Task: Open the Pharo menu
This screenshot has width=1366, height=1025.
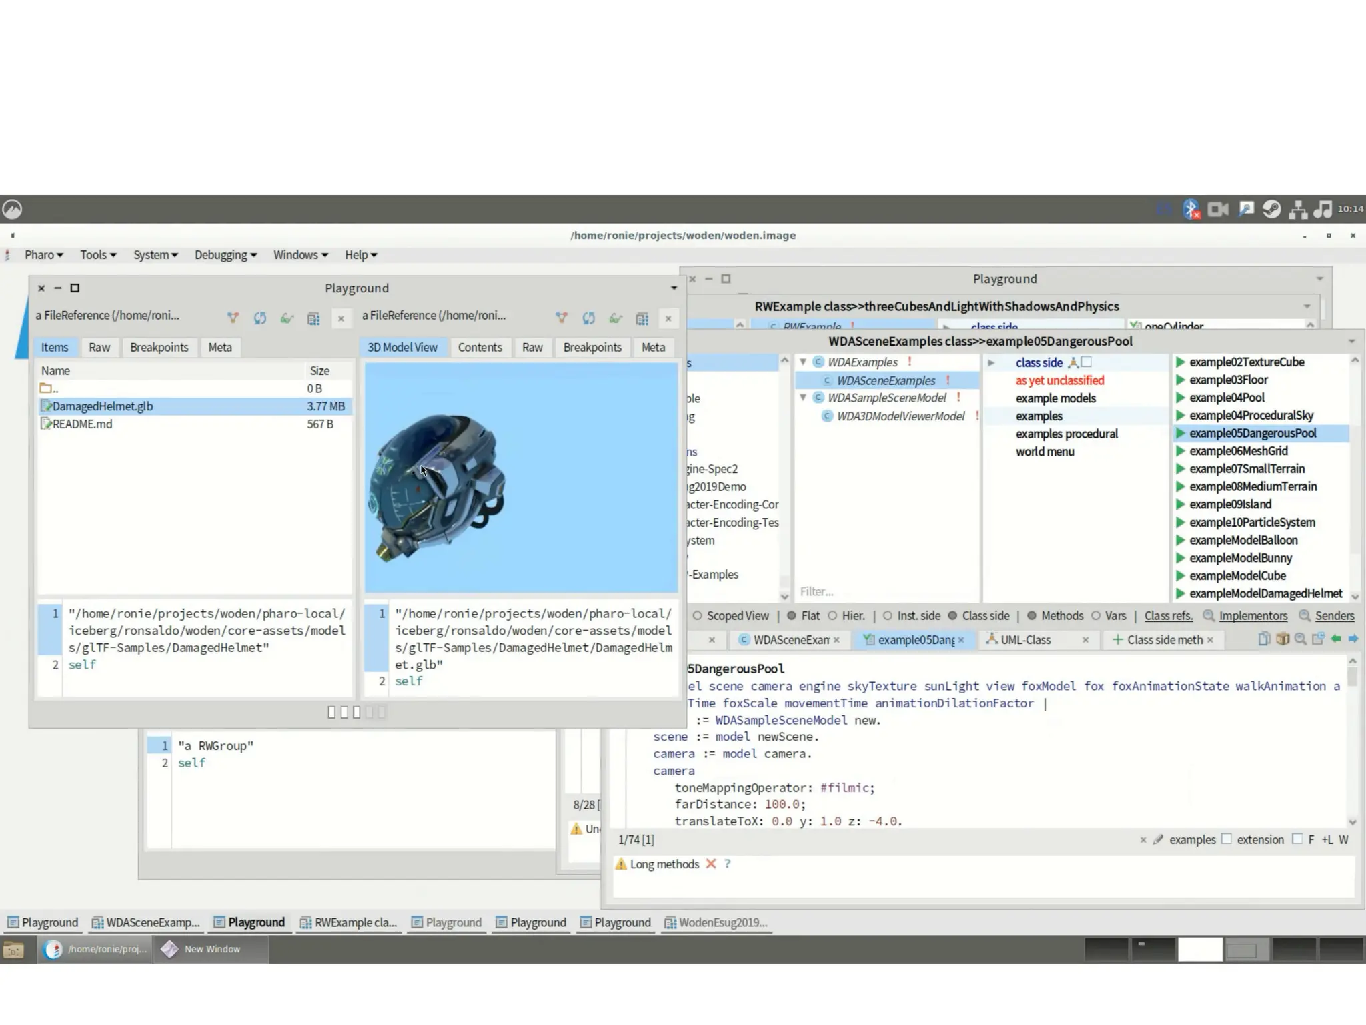Action: (44, 255)
